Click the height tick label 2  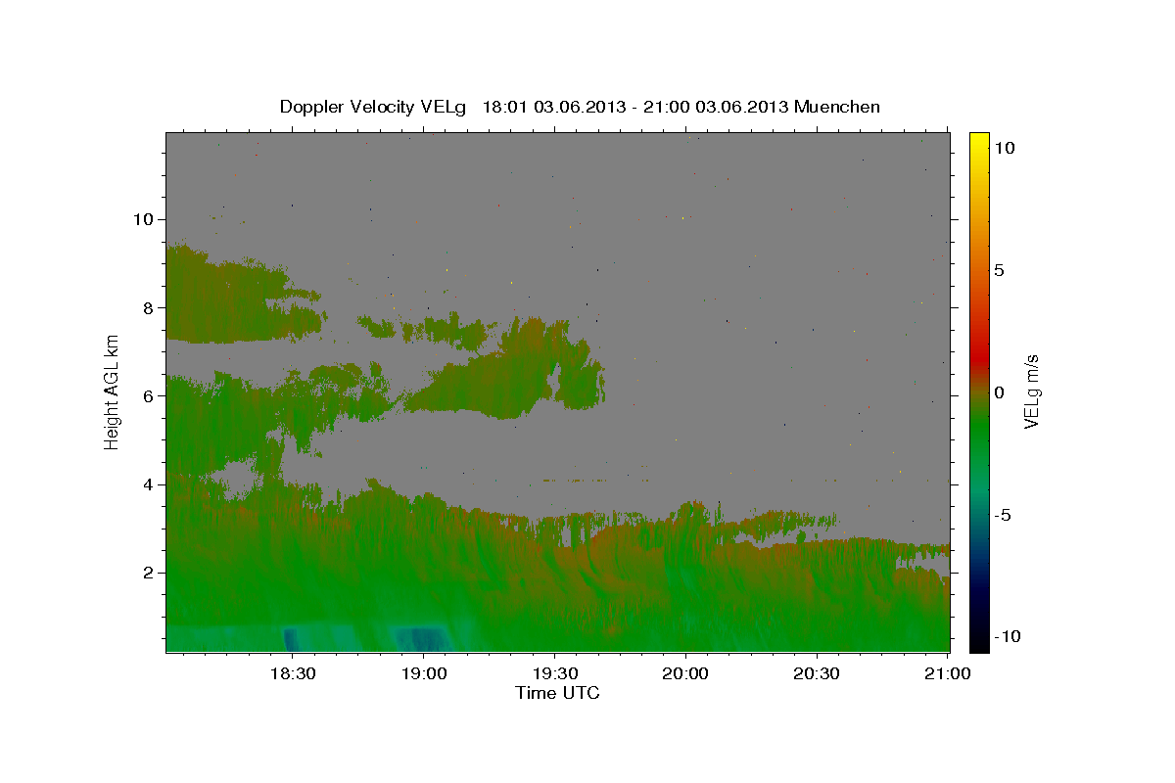point(148,573)
